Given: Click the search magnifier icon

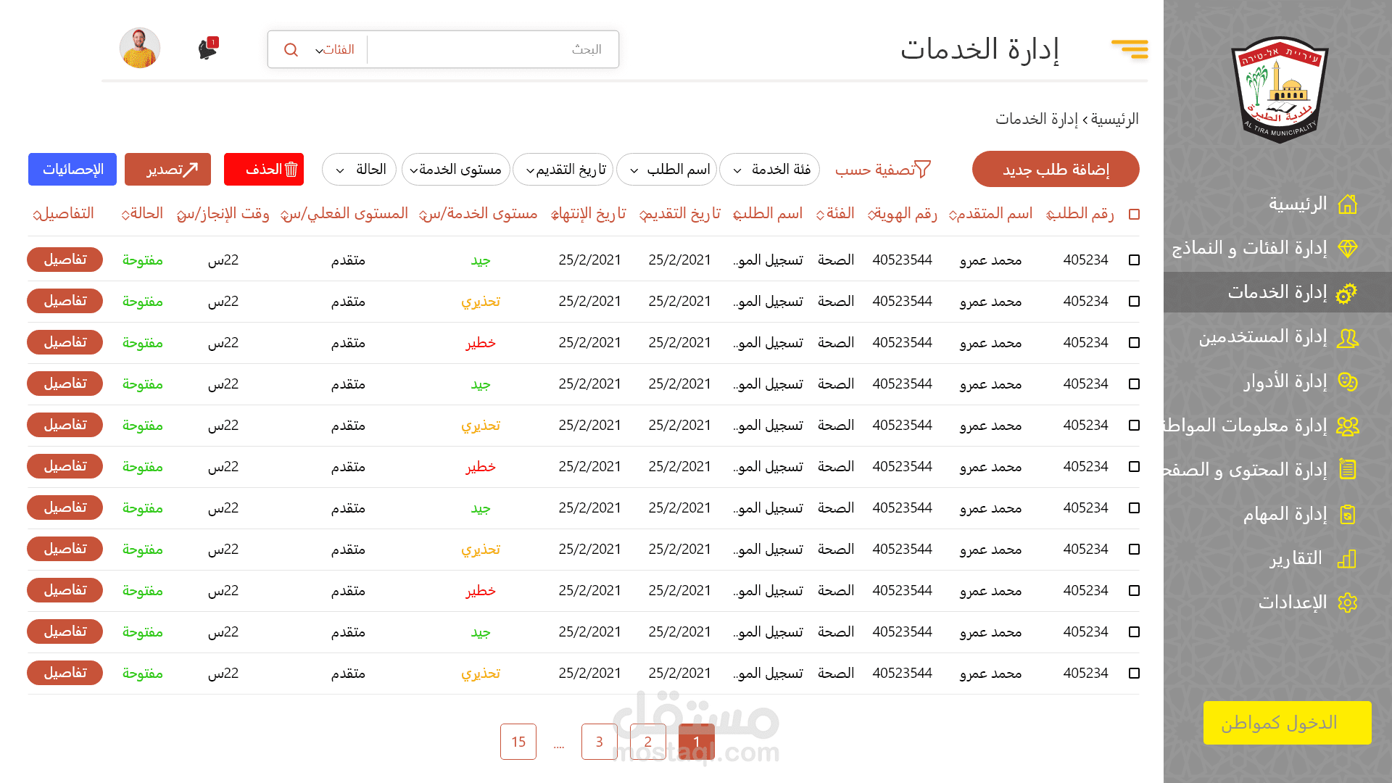Looking at the screenshot, I should point(291,49).
